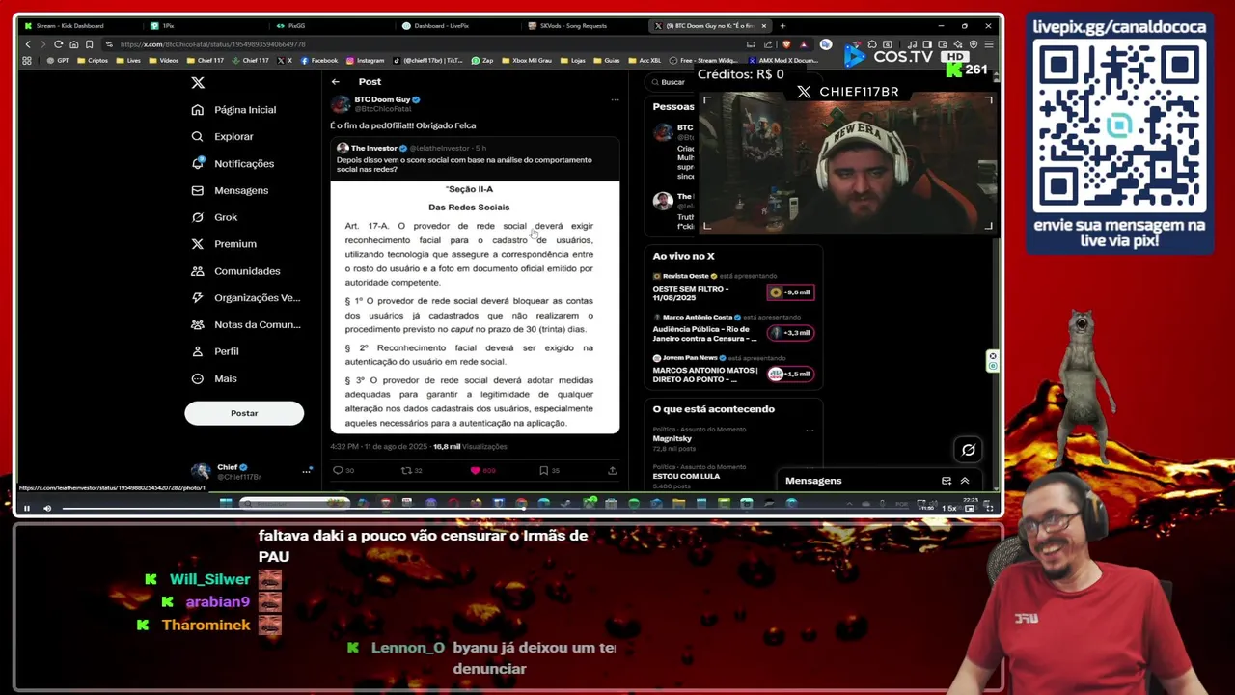Image resolution: width=1235 pixels, height=695 pixels.
Task: Switch to Stream - Kick Dashboard tab
Action: tap(79, 26)
